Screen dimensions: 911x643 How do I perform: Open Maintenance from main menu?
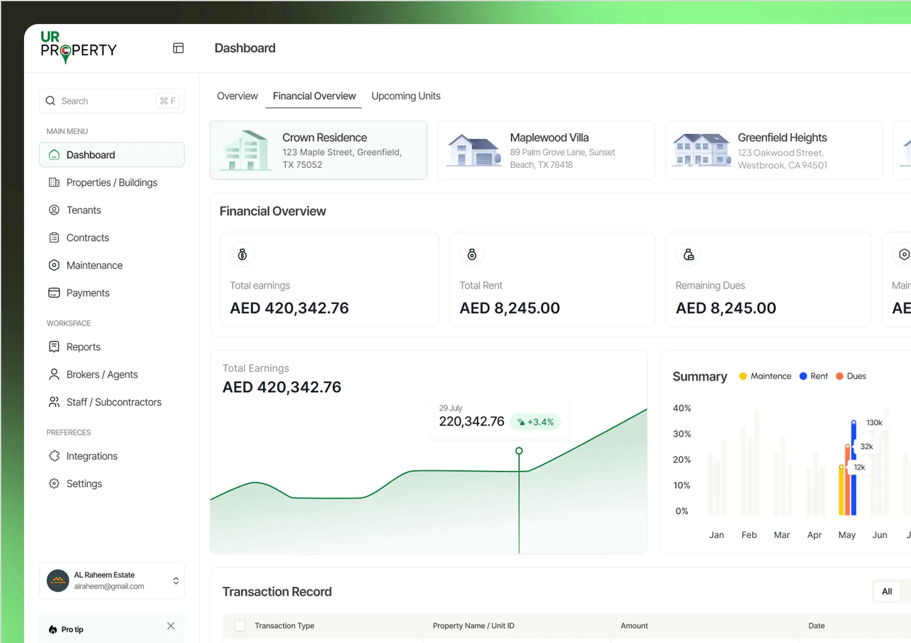click(94, 265)
